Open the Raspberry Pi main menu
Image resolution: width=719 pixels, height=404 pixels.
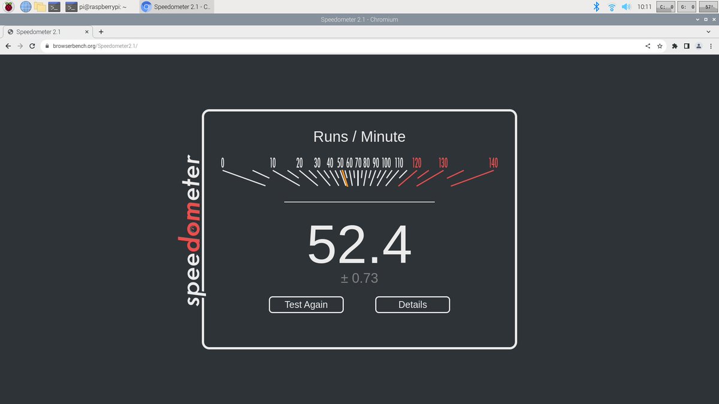point(9,7)
